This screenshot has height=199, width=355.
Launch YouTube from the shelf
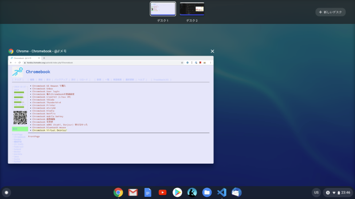pyautogui.click(x=162, y=192)
